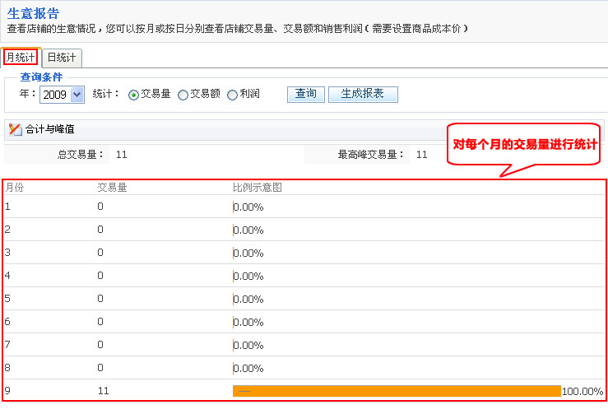Image resolution: width=608 pixels, height=414 pixels.
Task: Select the 交易量 radio button
Action: 133,95
